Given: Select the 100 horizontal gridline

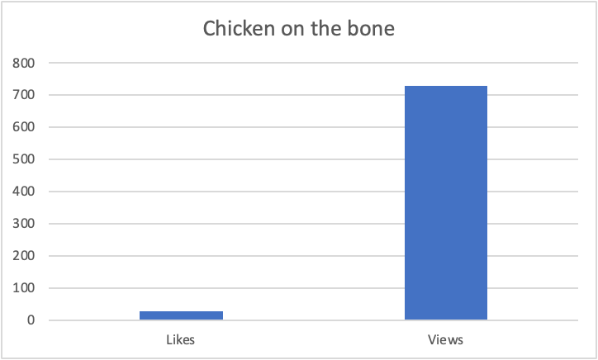Looking at the screenshot, I should click(314, 288).
